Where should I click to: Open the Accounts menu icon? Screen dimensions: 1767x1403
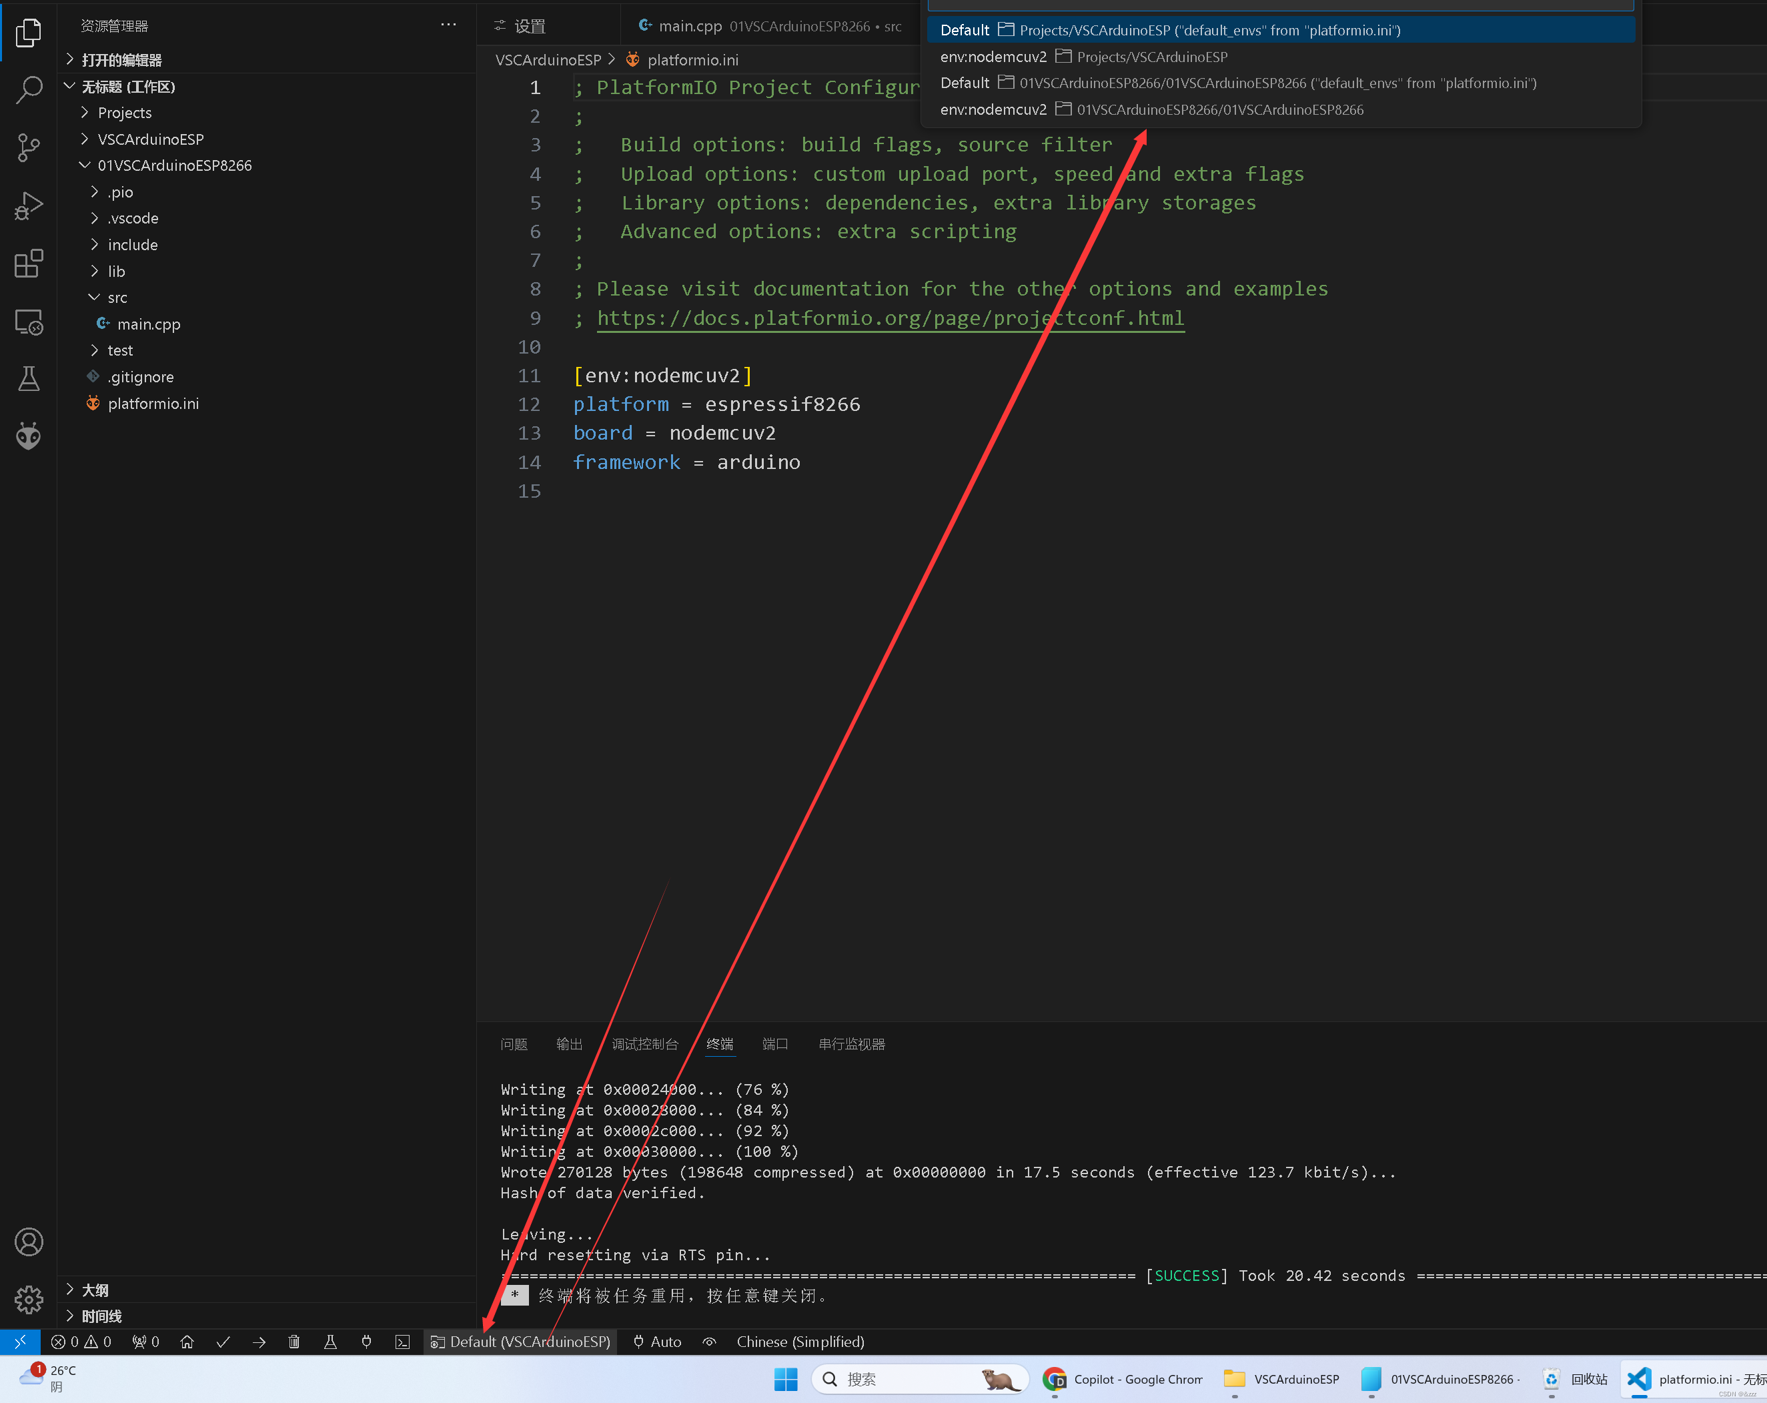point(29,1242)
